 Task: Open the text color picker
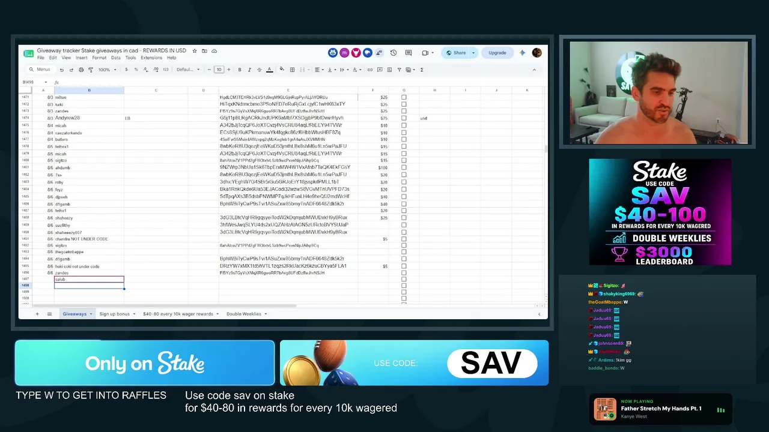269,70
